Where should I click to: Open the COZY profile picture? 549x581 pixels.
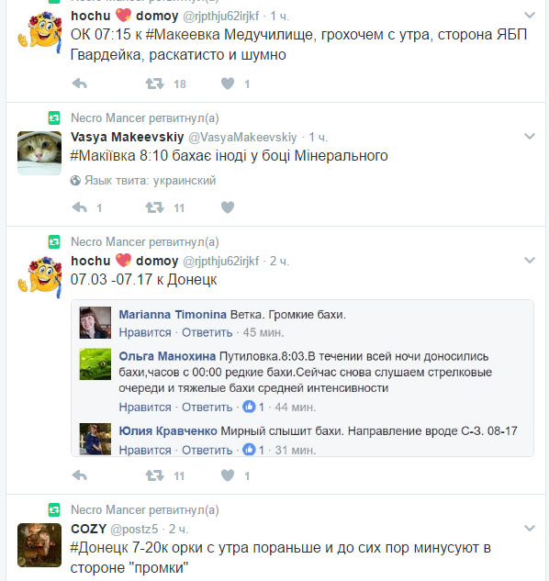click(x=39, y=544)
